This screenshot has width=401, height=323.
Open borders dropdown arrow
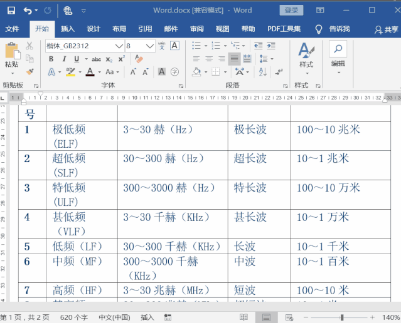coord(225,72)
